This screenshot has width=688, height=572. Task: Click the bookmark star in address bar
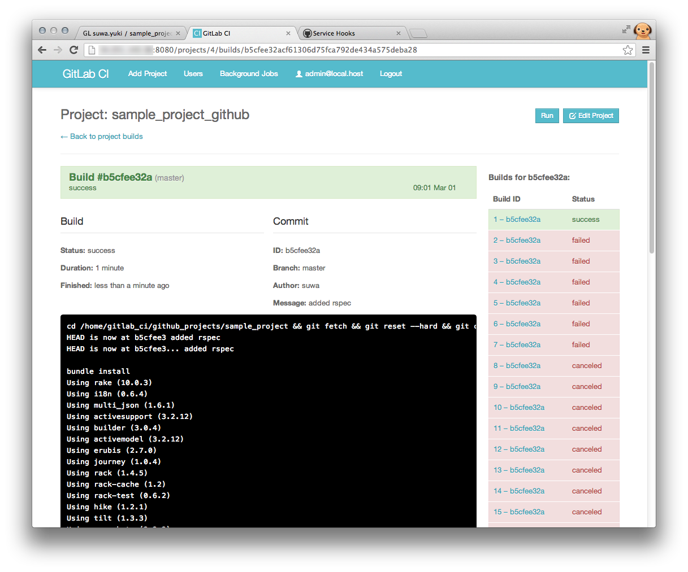(628, 50)
